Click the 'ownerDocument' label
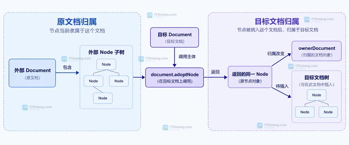The height and width of the screenshot is (145, 349). 317,48
